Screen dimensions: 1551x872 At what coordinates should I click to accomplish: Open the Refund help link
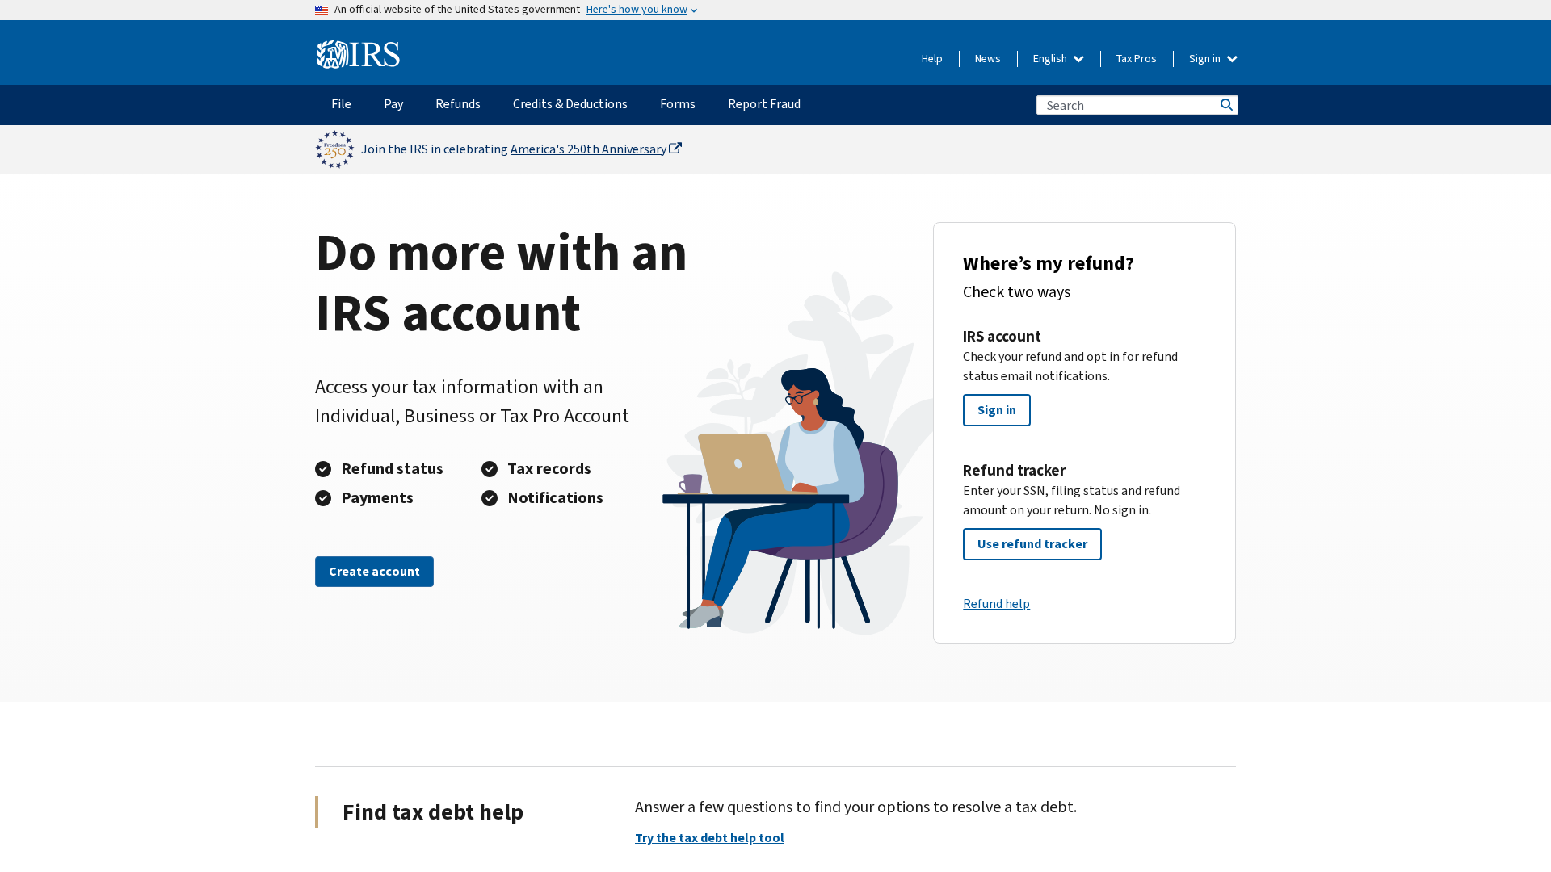click(996, 604)
